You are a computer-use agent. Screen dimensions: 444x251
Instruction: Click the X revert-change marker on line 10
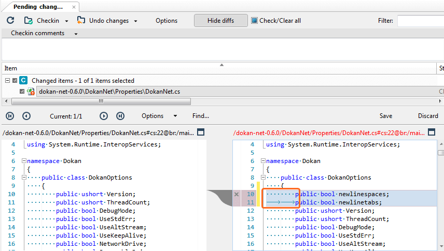pyautogui.click(x=237, y=194)
